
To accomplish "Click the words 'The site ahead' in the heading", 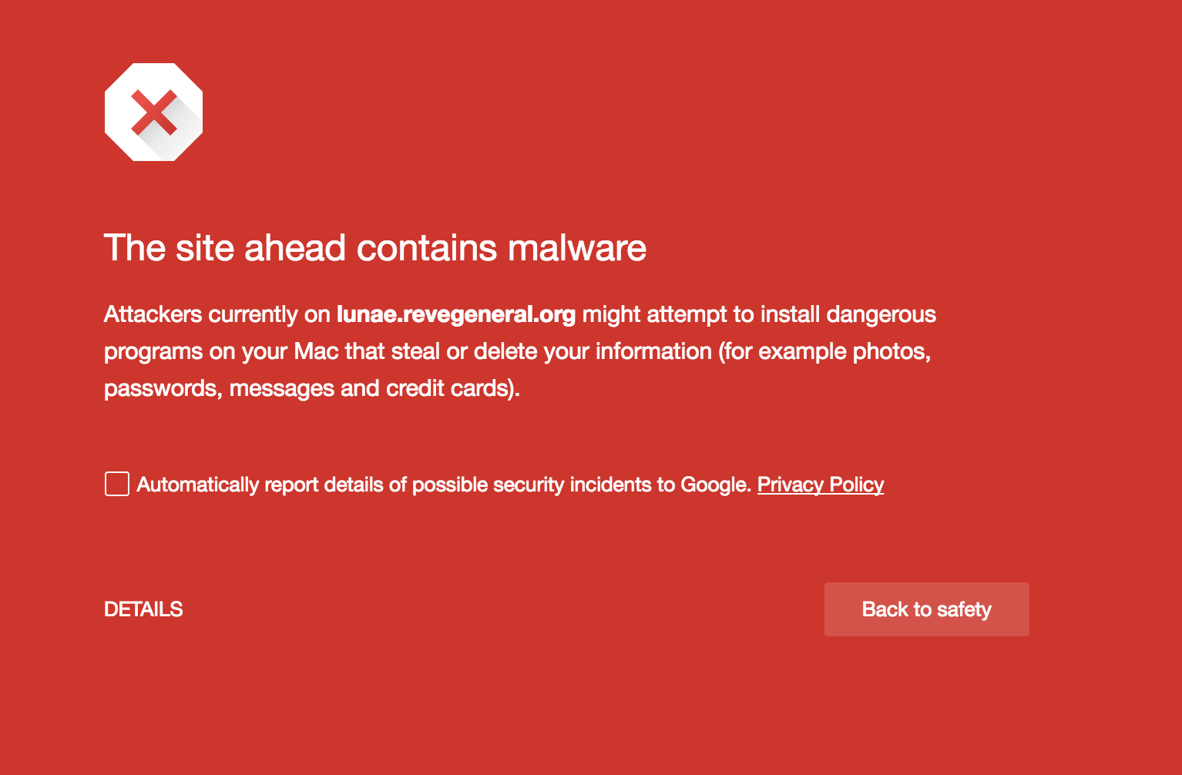I will click(x=224, y=248).
